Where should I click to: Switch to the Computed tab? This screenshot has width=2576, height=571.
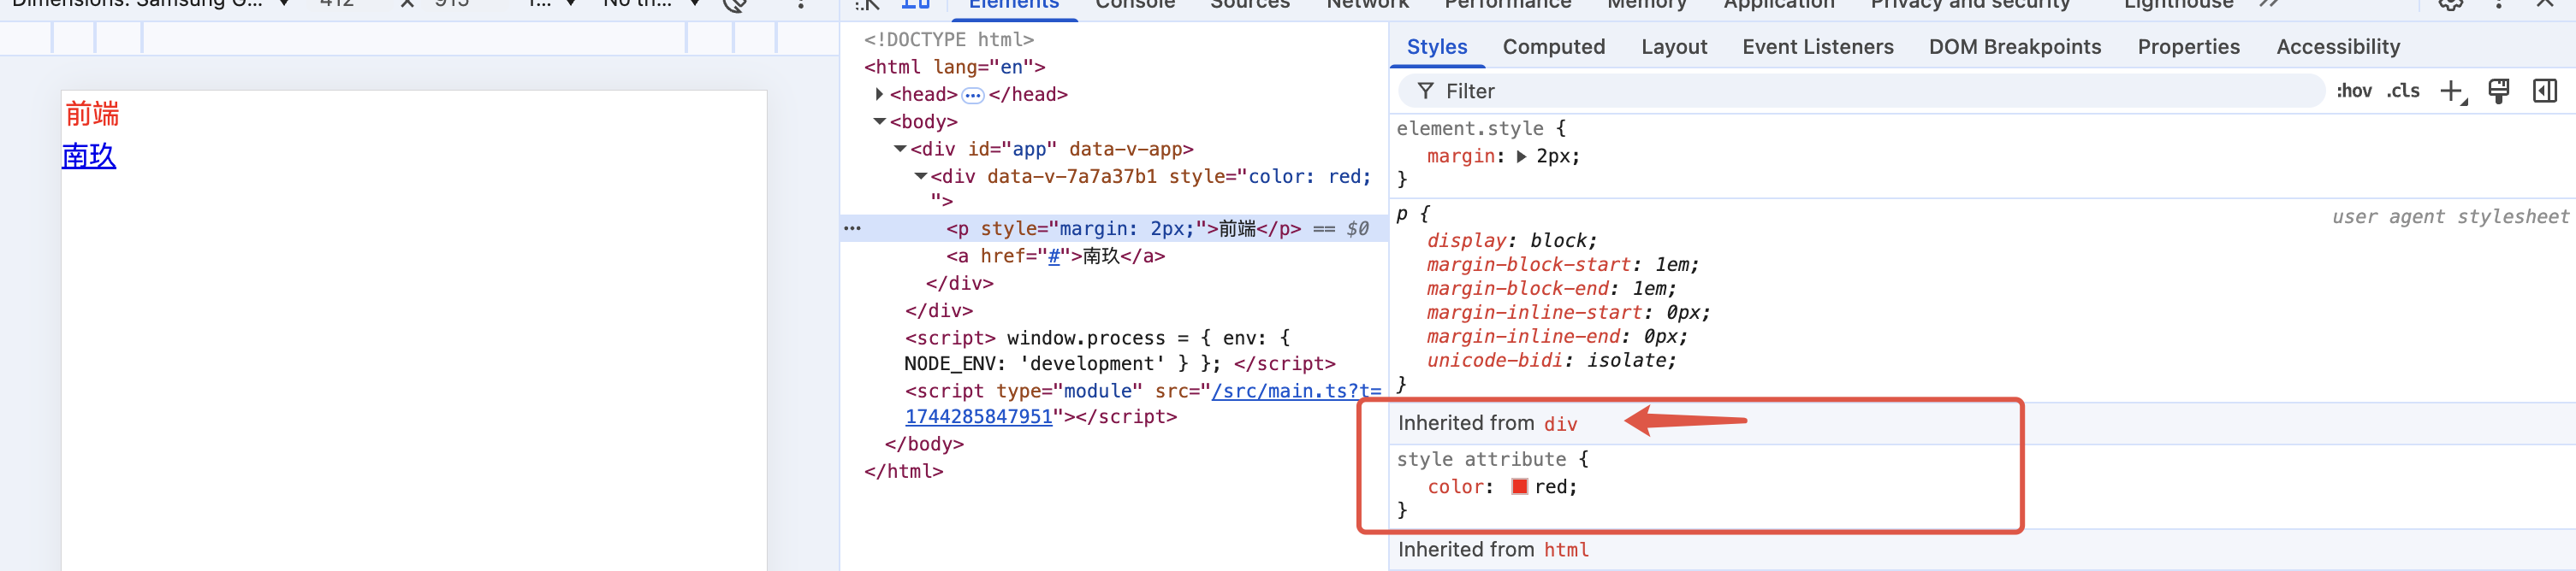pos(1553,47)
